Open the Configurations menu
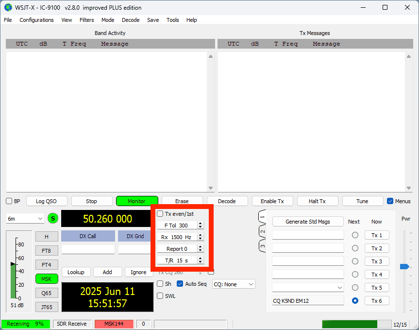The width and height of the screenshot is (419, 330). point(36,20)
